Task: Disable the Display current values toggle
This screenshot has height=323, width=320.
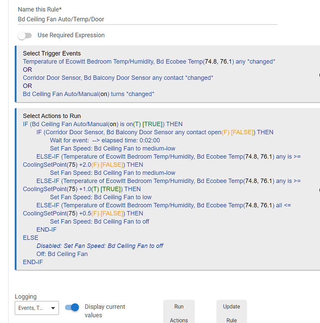Action: click(x=72, y=307)
